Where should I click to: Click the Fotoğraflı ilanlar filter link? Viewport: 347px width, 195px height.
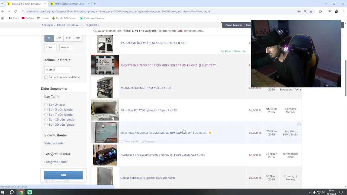[x=56, y=162]
